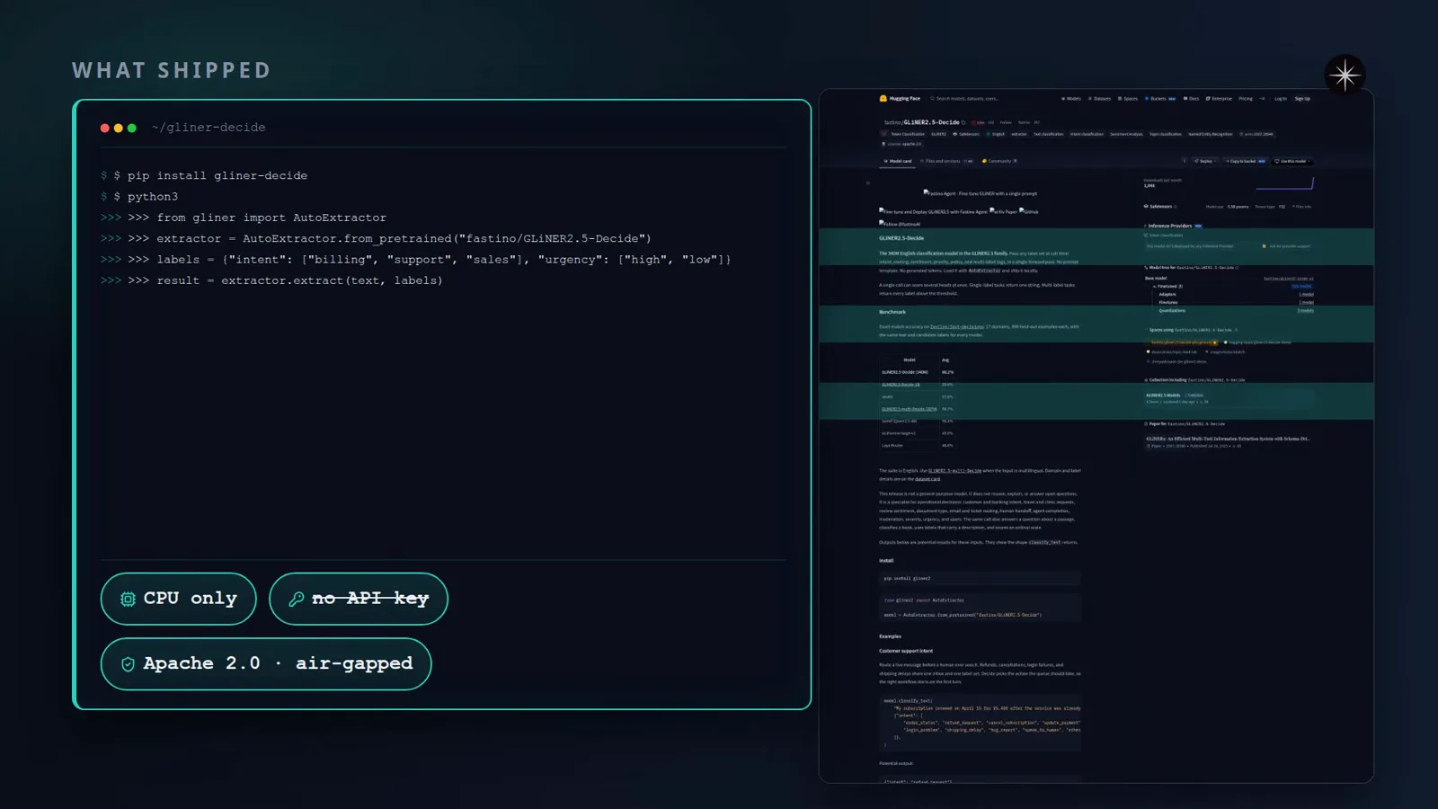The width and height of the screenshot is (1438, 809).
Task: Click the yellow terminal window dot
Action: pos(119,129)
